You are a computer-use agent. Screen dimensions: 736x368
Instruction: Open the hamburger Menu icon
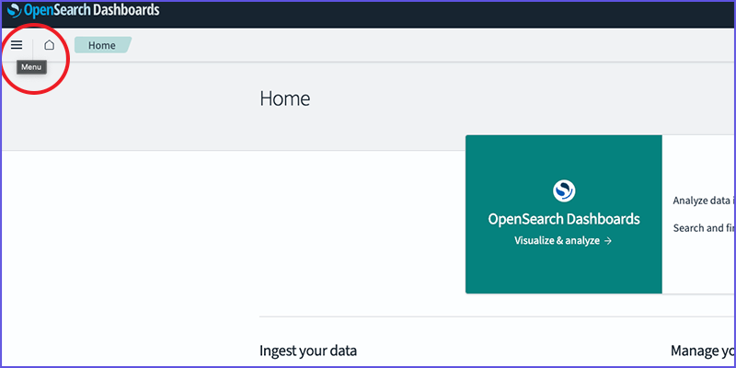17,45
